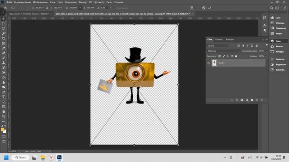Toggle smart object layer filter

tap(256, 46)
